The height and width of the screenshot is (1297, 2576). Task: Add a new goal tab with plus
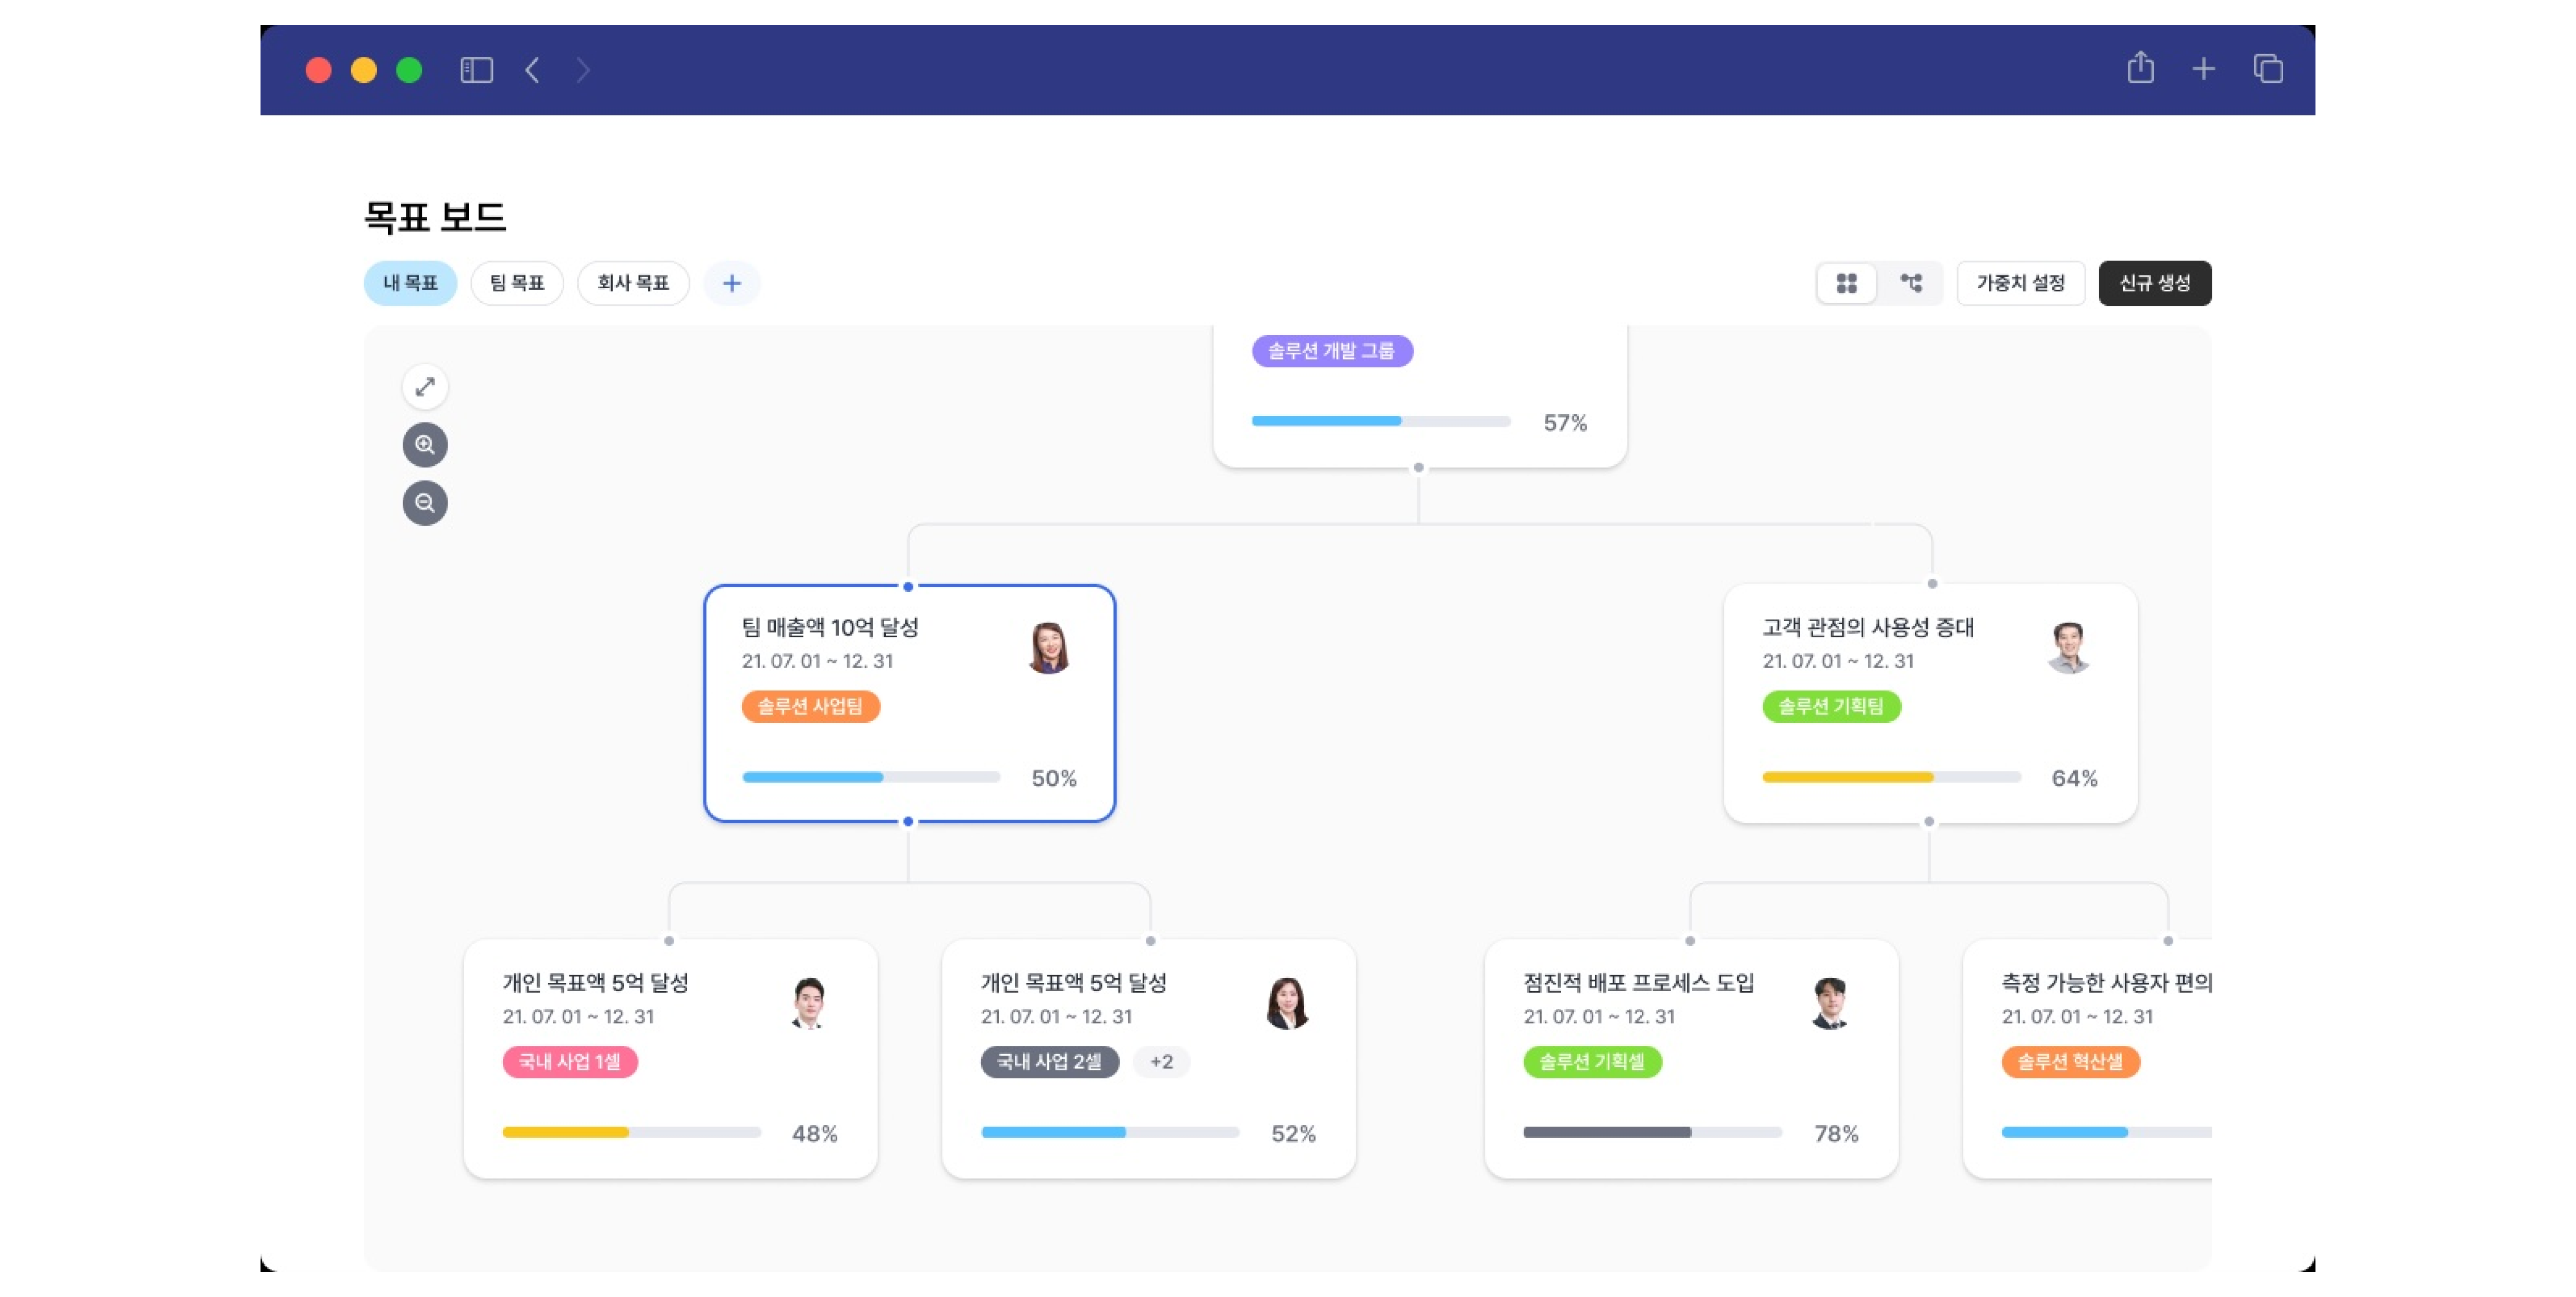(x=732, y=283)
